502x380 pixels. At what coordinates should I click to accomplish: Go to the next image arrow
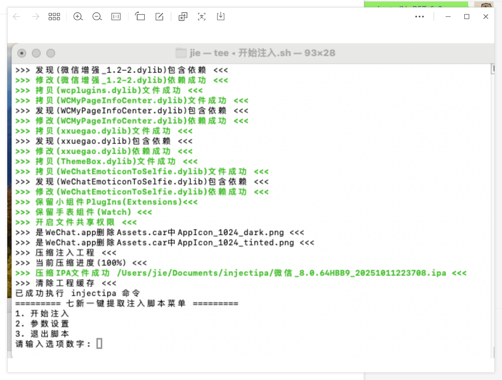coord(35,16)
